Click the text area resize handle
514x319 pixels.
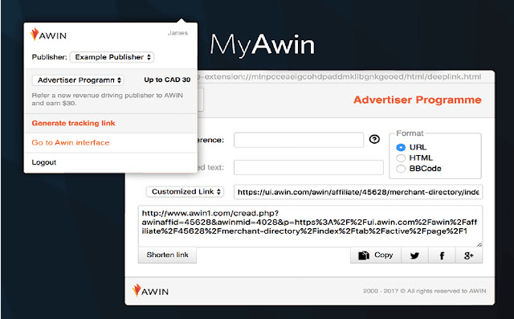tap(479, 244)
